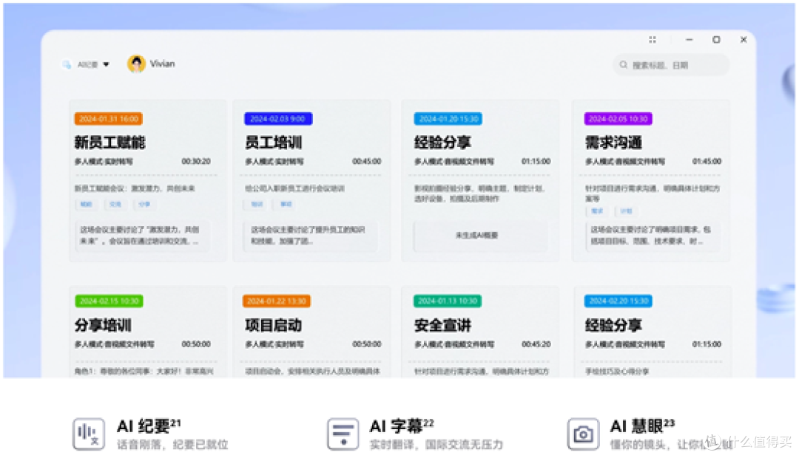799x458 pixels.
Task: Click the blue 2024-02-20 15:30 date badge
Action: point(618,301)
